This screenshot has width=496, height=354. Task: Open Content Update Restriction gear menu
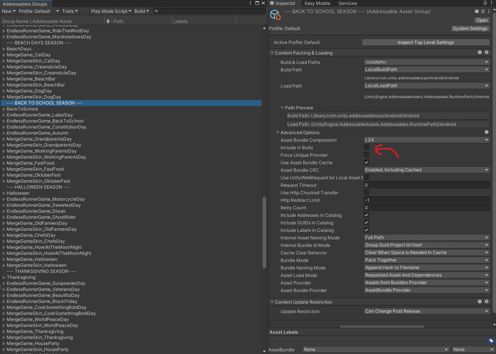pyautogui.click(x=486, y=302)
